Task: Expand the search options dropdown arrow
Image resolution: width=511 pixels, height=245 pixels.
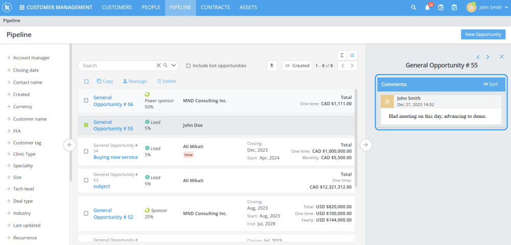Action: pyautogui.click(x=173, y=65)
